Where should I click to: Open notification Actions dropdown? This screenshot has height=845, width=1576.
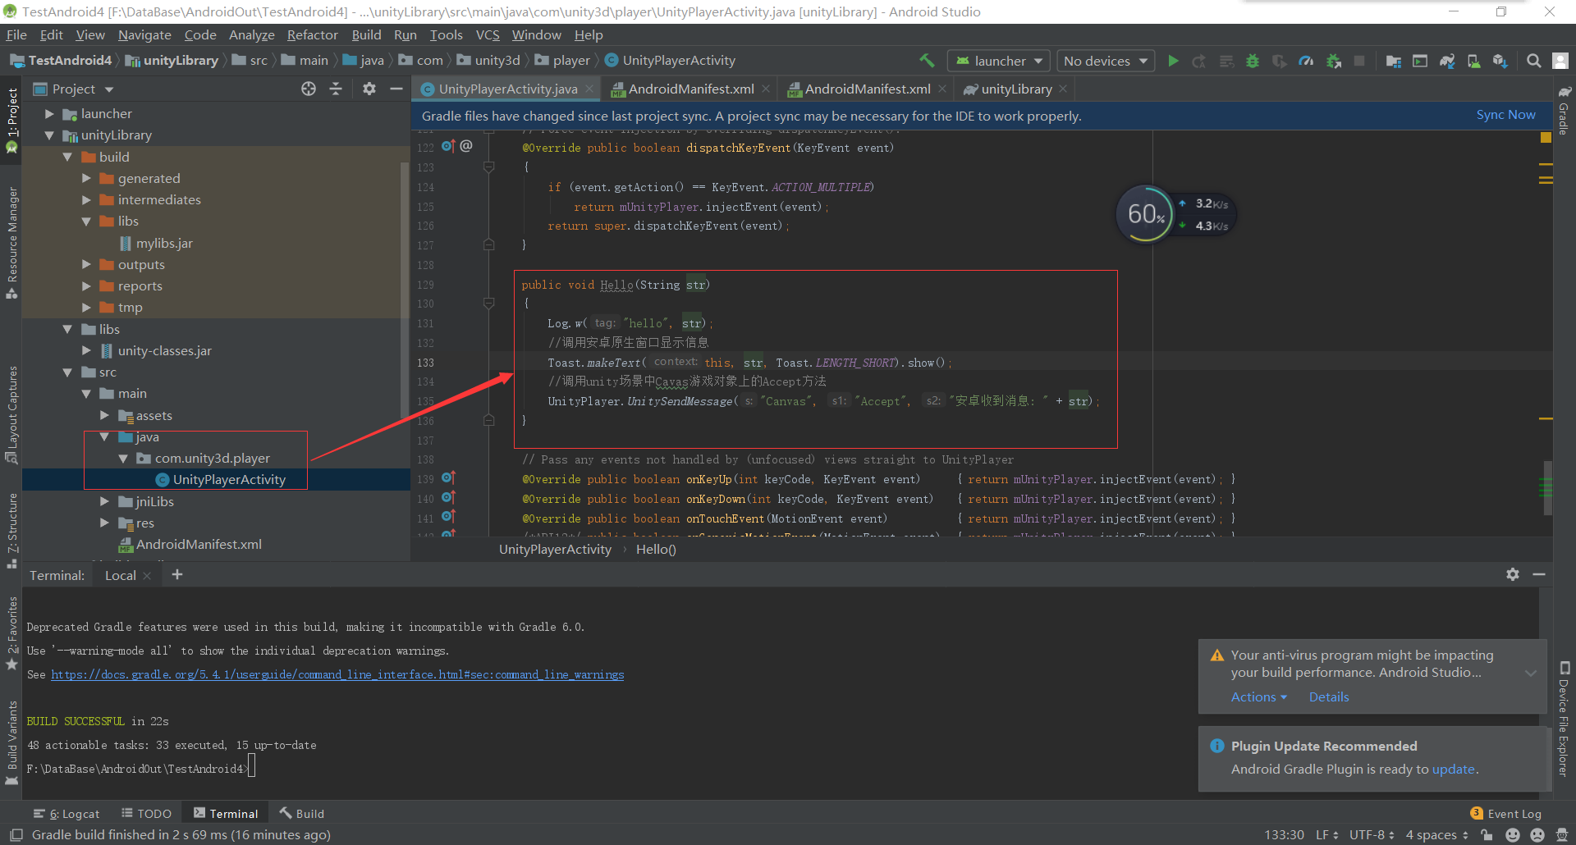click(x=1258, y=697)
